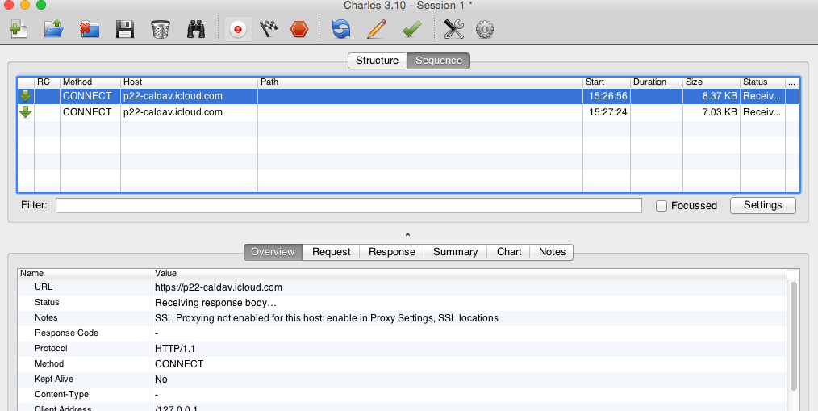The width and height of the screenshot is (818, 411).
Task: Open the Overview tab
Action: [273, 252]
